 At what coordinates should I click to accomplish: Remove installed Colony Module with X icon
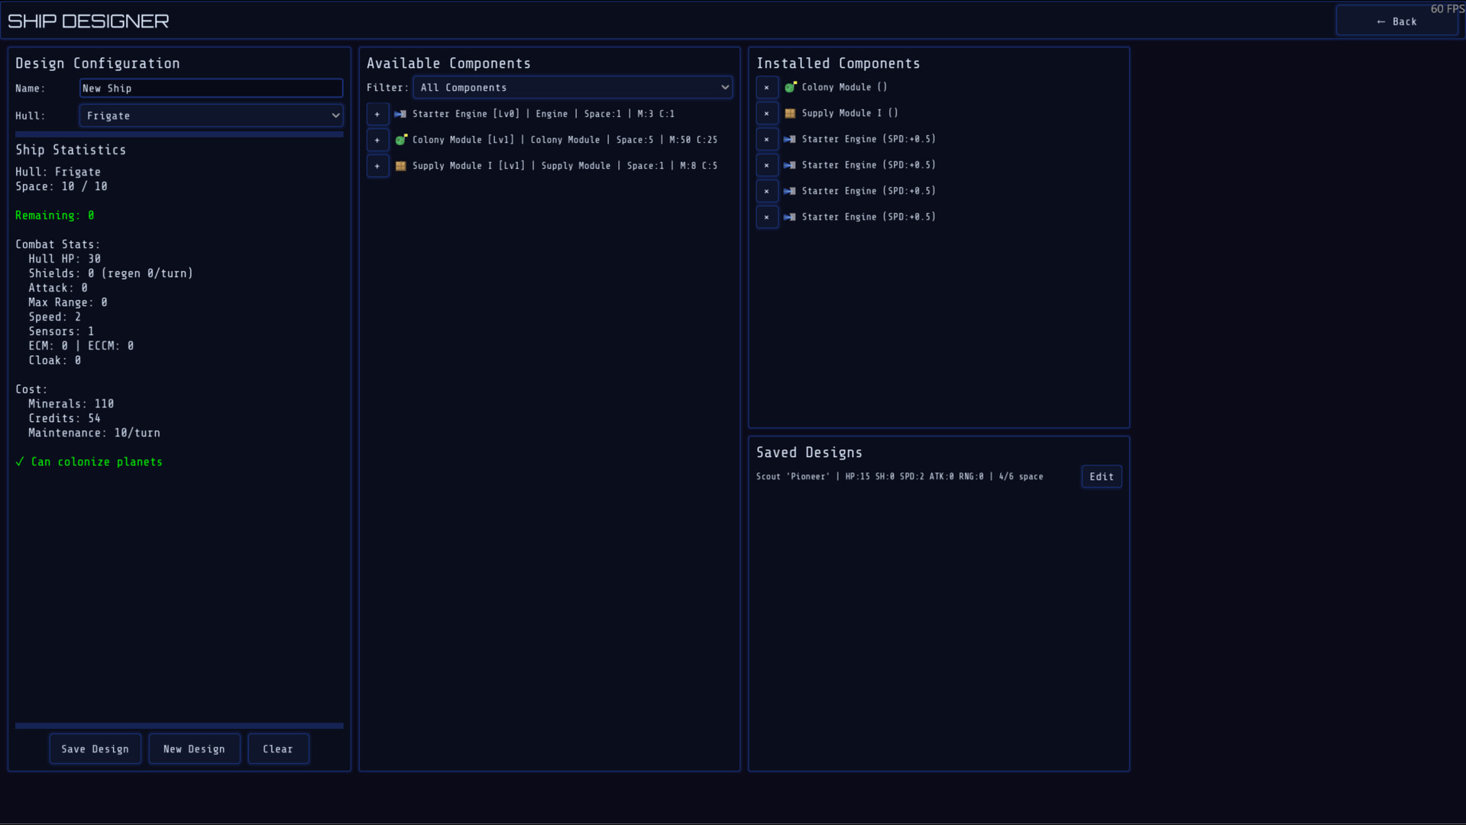(766, 88)
